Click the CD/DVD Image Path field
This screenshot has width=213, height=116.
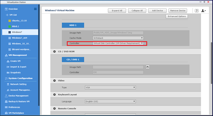[118, 67]
